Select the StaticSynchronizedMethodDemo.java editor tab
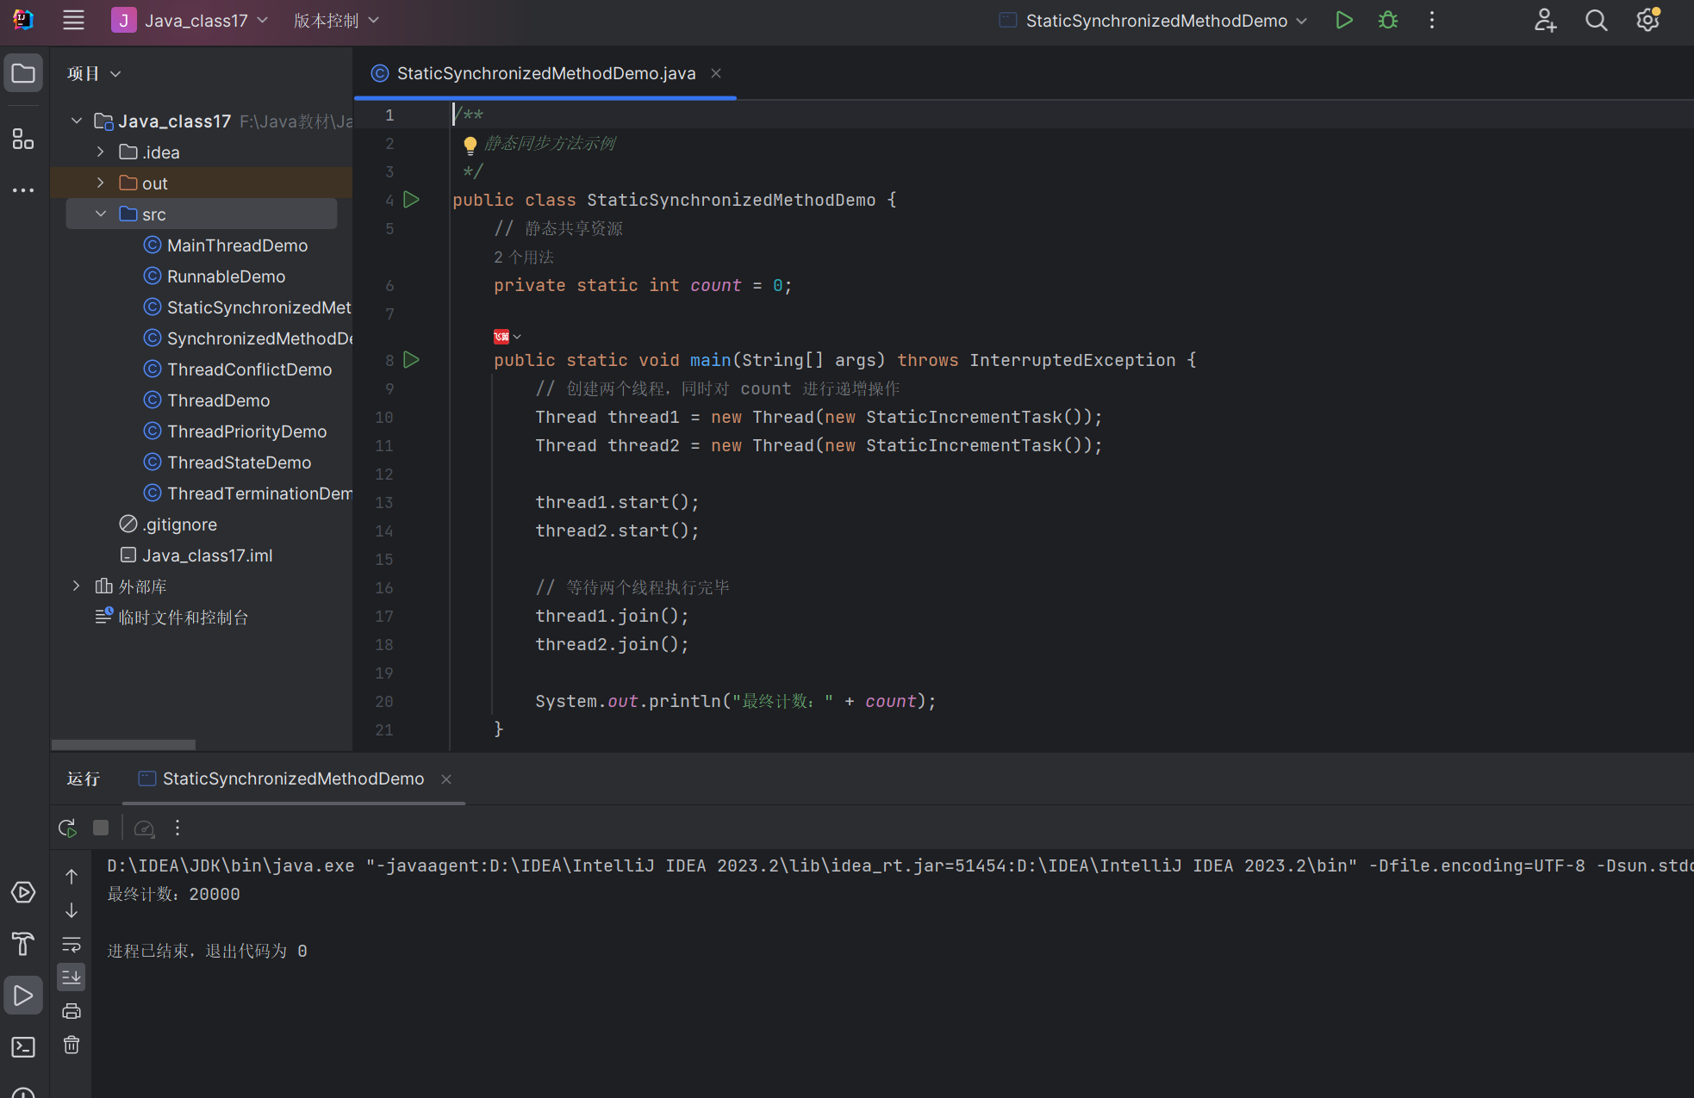The image size is (1694, 1098). (545, 74)
